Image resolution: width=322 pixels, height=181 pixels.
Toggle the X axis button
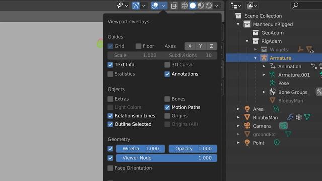click(x=190, y=46)
